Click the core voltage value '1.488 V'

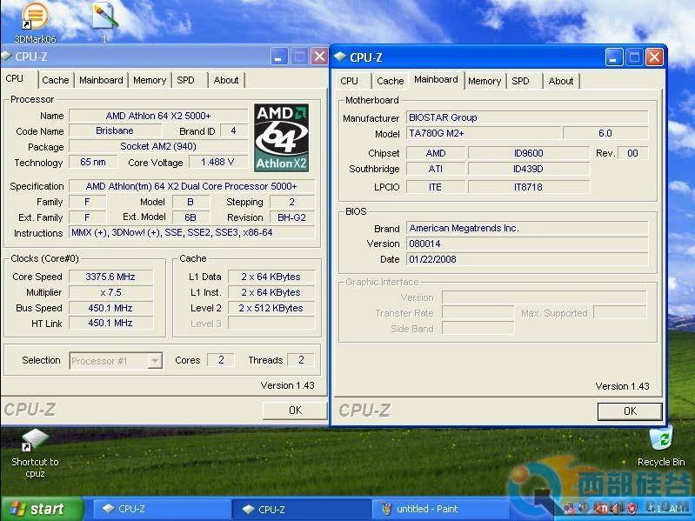click(x=217, y=162)
